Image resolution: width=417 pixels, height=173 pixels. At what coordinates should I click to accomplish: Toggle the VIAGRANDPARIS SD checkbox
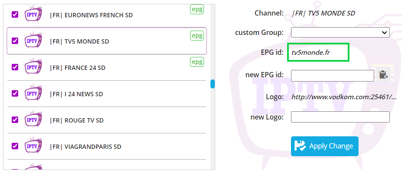pos(15,146)
